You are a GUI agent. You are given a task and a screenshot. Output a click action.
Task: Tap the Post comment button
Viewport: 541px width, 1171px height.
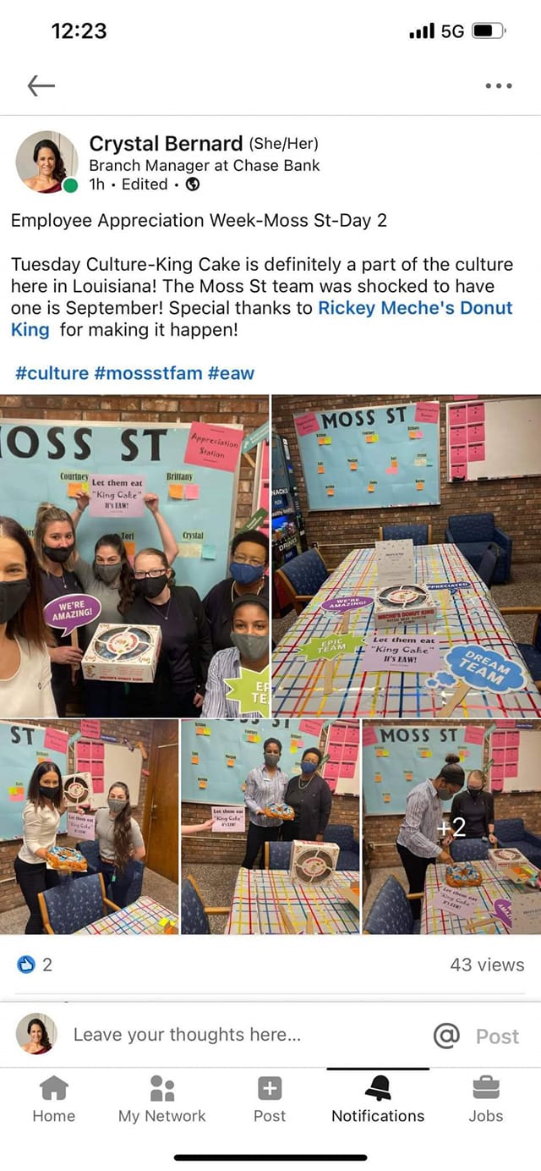[x=497, y=1036]
